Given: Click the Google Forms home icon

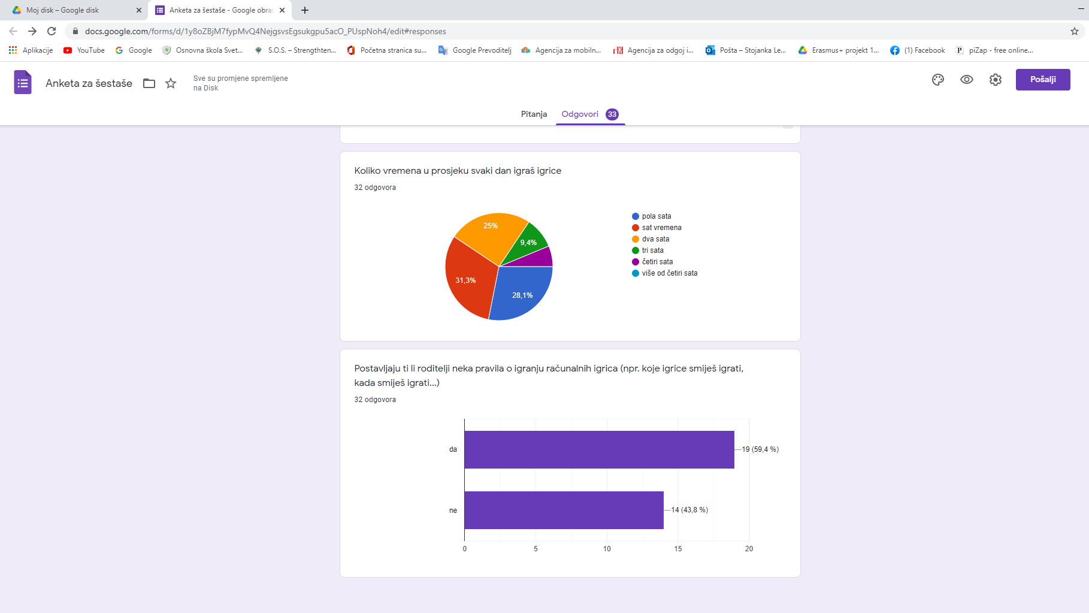Looking at the screenshot, I should click(23, 83).
